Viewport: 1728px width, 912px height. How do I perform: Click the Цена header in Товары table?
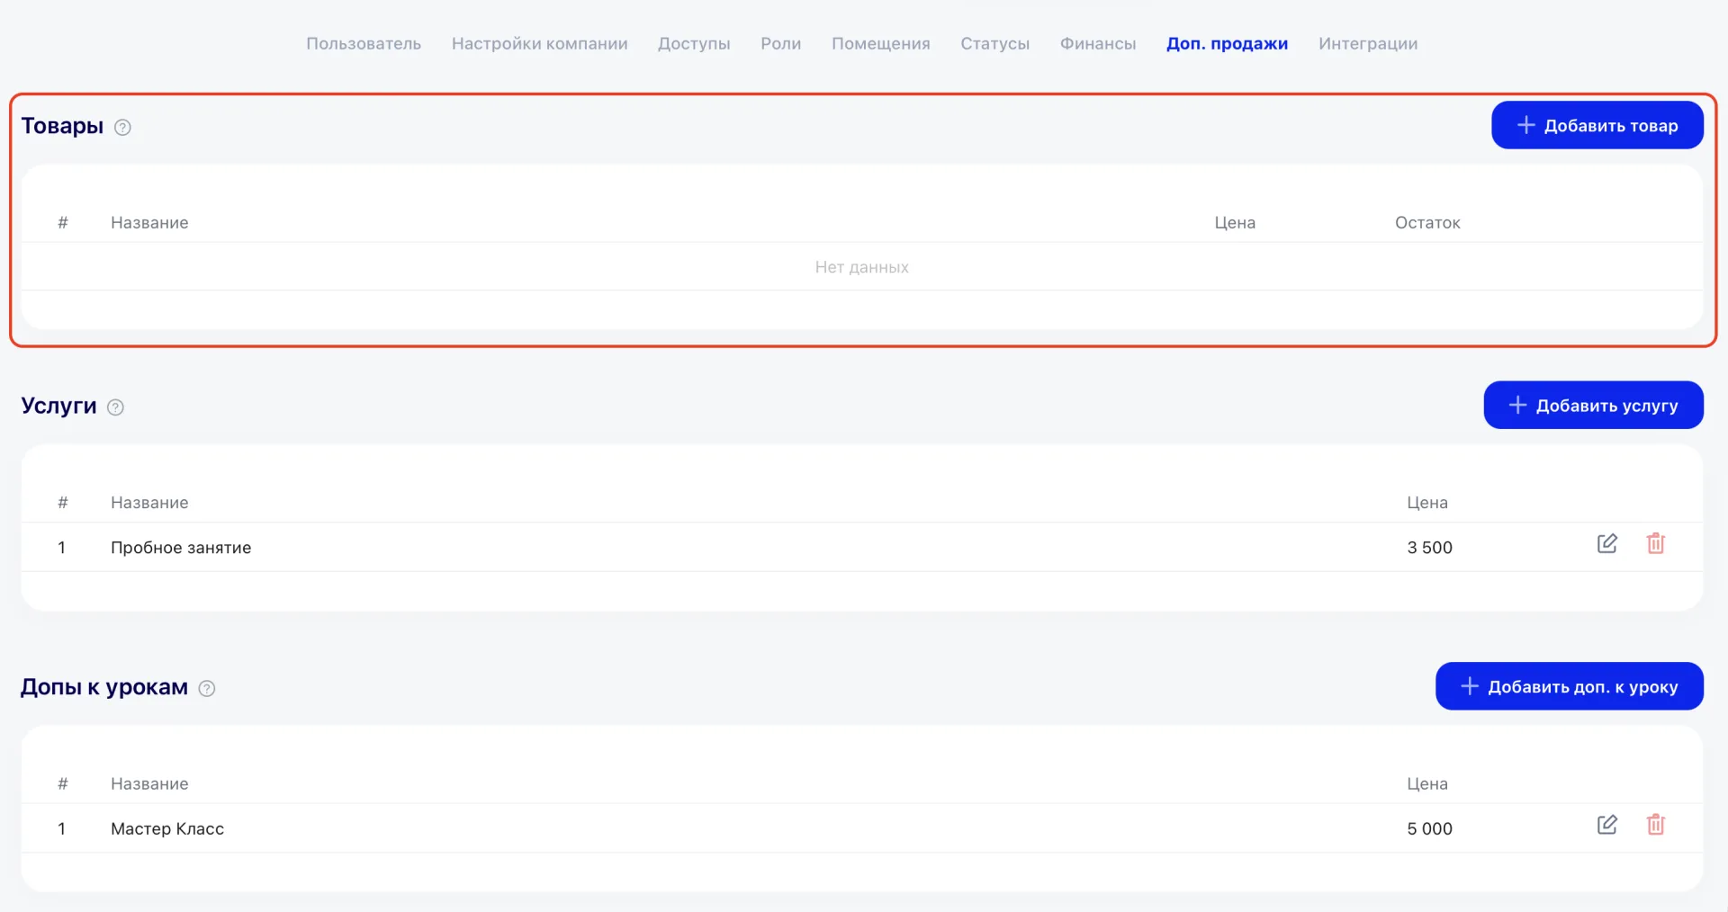coord(1235,222)
